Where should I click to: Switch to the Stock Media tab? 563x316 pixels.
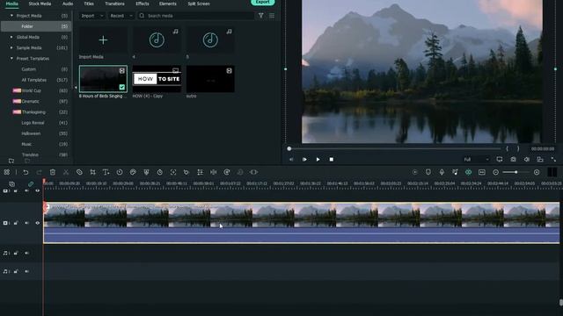click(40, 4)
